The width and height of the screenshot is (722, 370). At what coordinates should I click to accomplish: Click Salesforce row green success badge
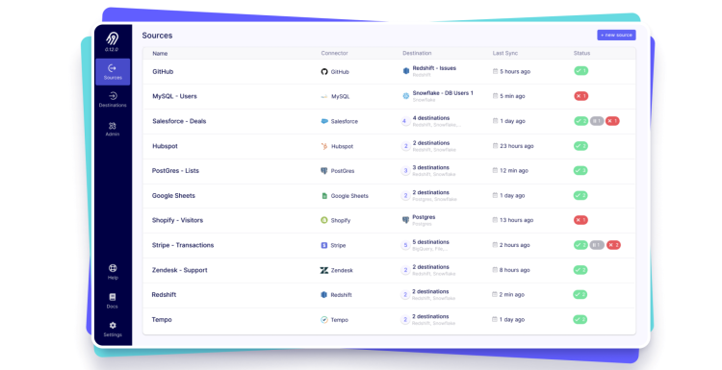click(581, 121)
